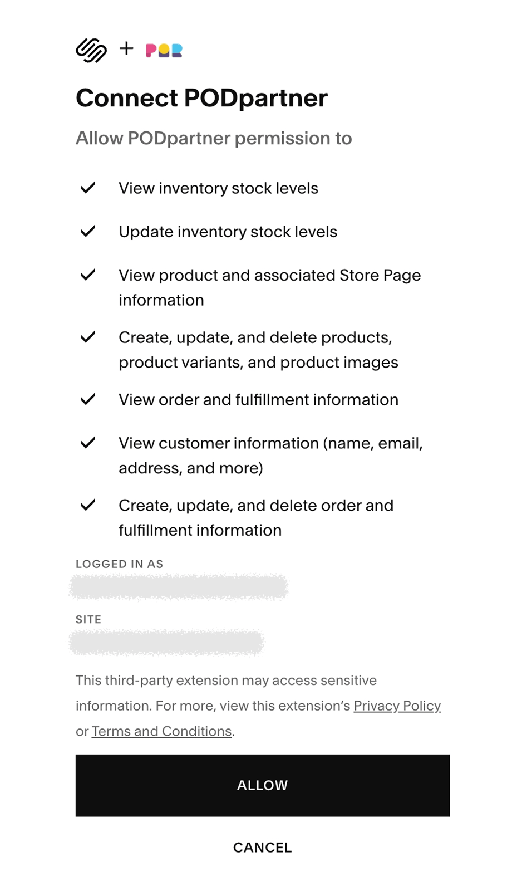512x891 pixels.
Task: Click checkmark beside View product and Store Page
Action: (x=88, y=275)
